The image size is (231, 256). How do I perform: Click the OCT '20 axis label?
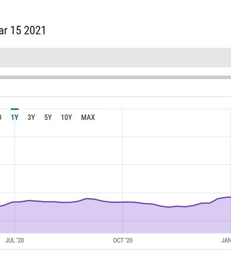[x=122, y=240]
